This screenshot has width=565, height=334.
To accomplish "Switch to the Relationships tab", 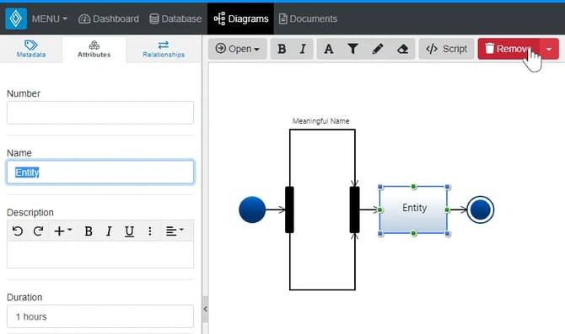I will [164, 50].
